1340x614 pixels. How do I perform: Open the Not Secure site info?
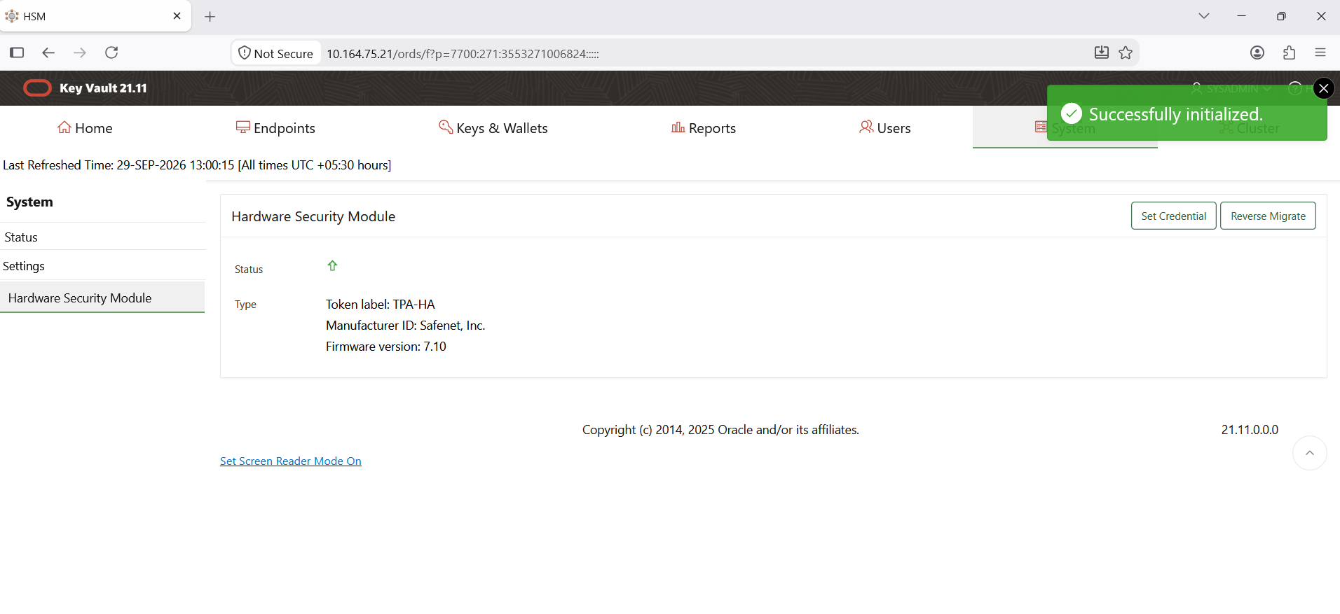(x=276, y=53)
